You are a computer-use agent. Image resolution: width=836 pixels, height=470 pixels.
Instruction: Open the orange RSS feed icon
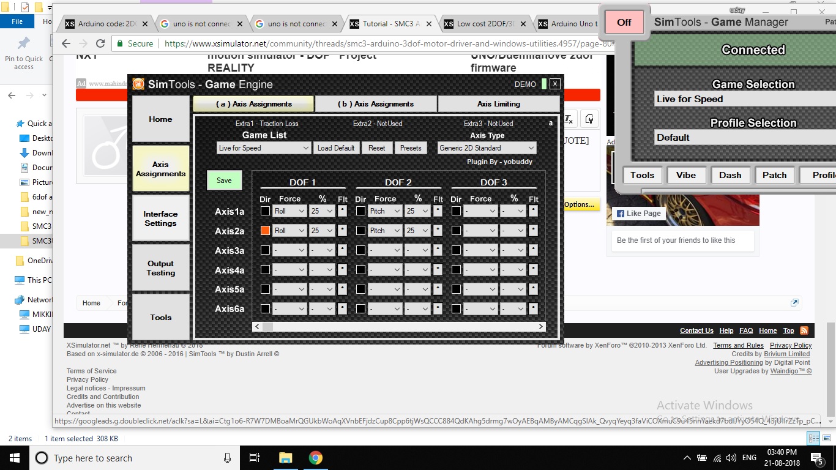click(804, 330)
